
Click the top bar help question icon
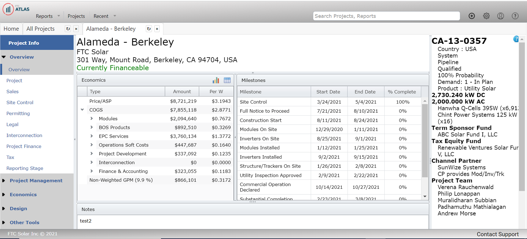coord(515,16)
